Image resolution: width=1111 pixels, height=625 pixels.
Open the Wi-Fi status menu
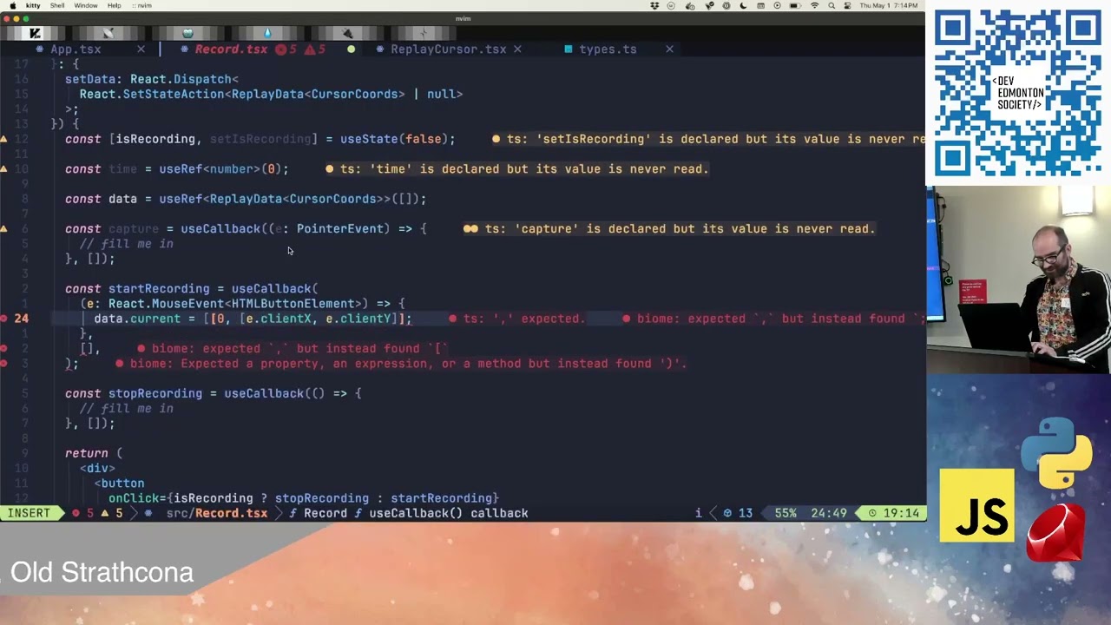point(814,5)
